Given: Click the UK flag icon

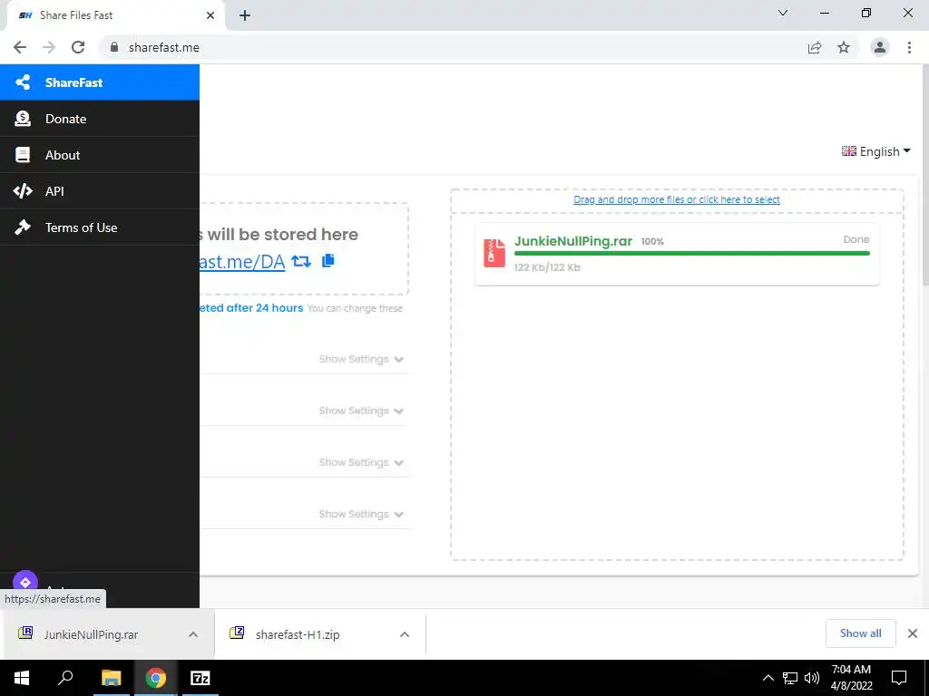Looking at the screenshot, I should click(849, 151).
